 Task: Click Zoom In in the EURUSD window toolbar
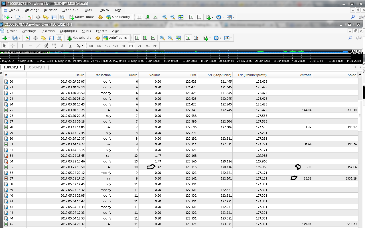click(162, 38)
